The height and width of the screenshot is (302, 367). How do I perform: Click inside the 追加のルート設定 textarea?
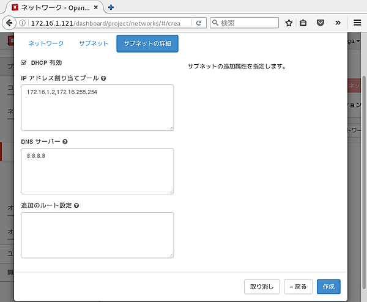pyautogui.click(x=97, y=235)
